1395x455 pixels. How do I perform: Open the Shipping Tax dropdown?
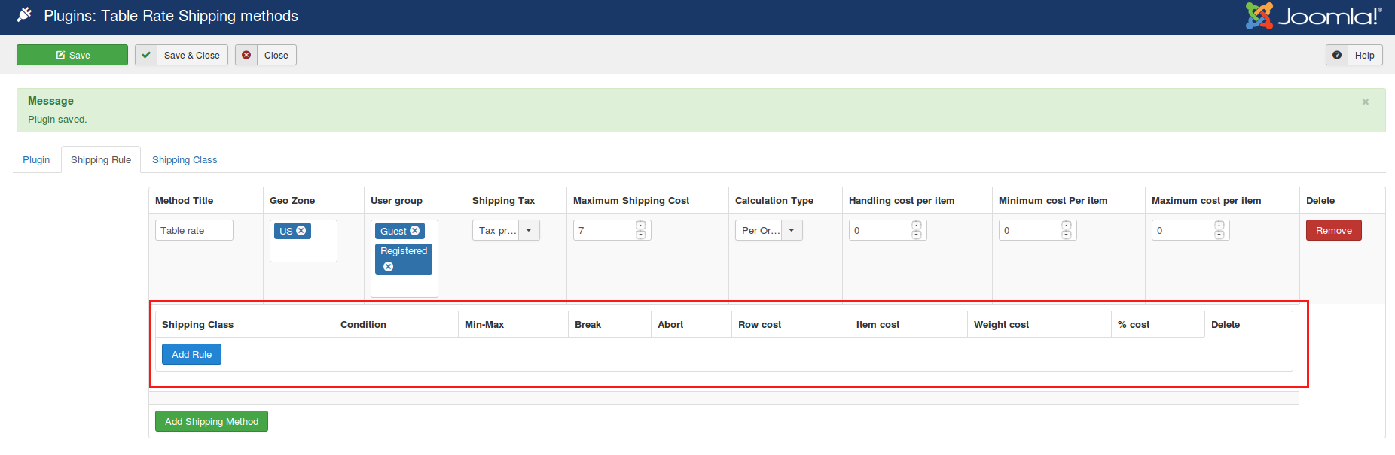(x=529, y=230)
